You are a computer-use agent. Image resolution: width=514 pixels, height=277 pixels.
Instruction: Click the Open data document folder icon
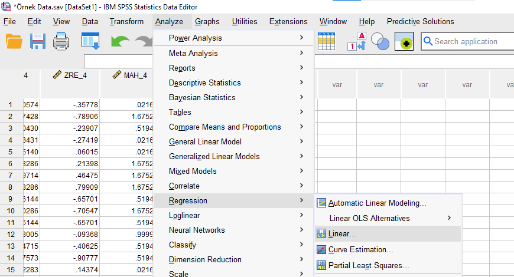click(14, 42)
